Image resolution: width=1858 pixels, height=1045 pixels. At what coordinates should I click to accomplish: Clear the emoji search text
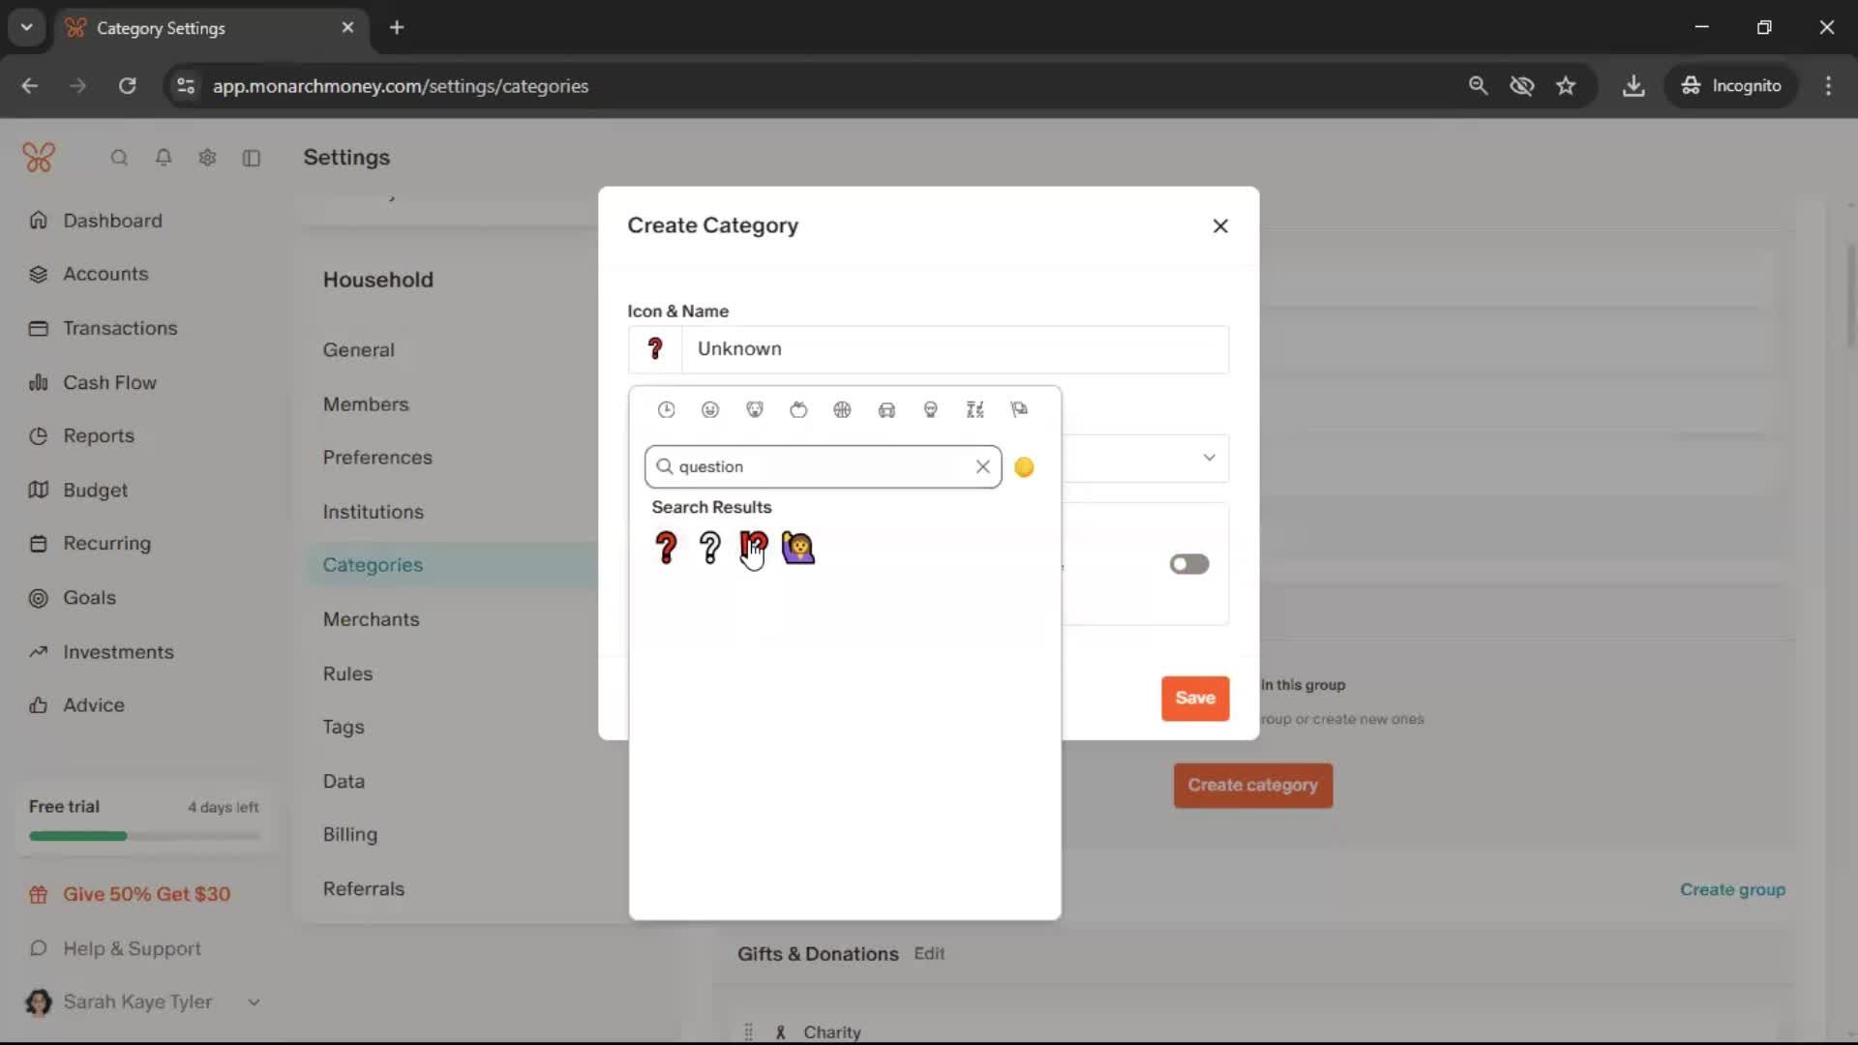click(982, 466)
